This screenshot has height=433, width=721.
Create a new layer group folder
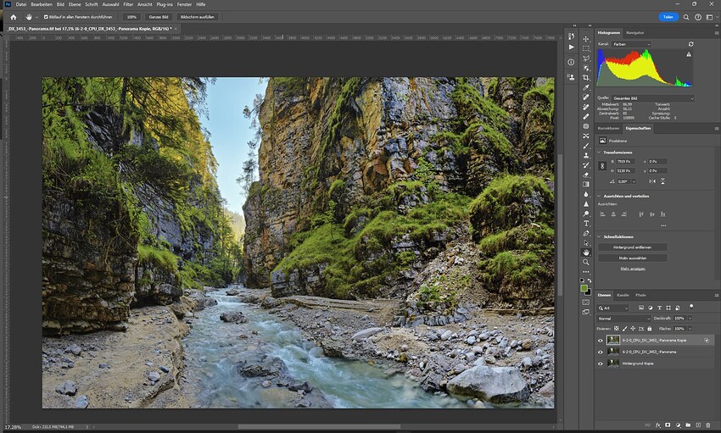(x=688, y=425)
